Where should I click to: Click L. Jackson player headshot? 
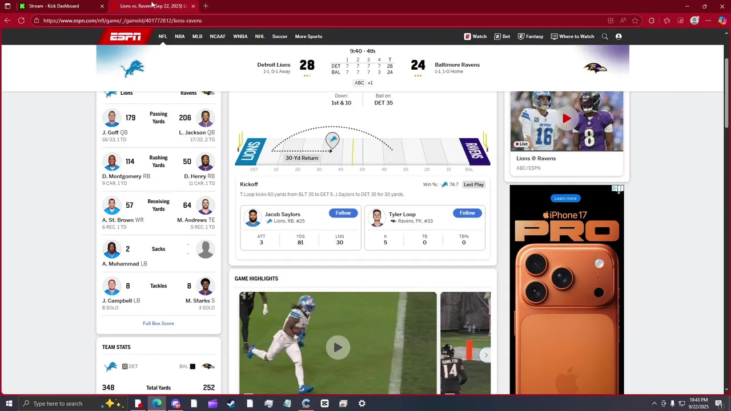coord(206,118)
